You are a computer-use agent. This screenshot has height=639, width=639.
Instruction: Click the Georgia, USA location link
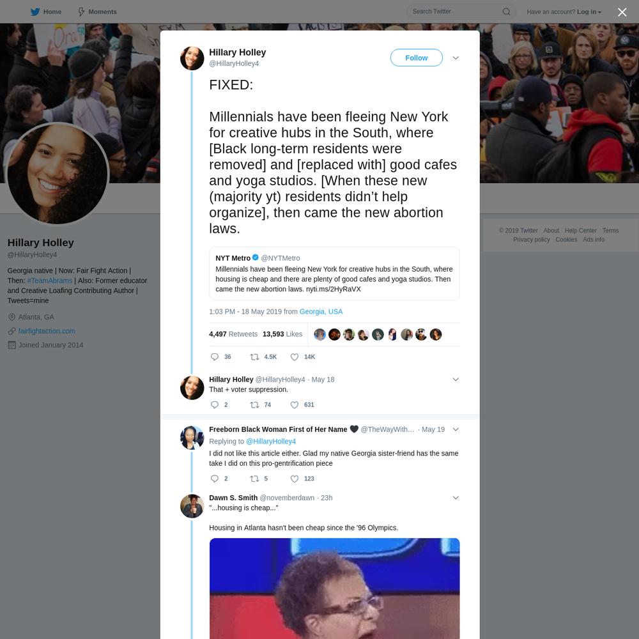pos(321,311)
